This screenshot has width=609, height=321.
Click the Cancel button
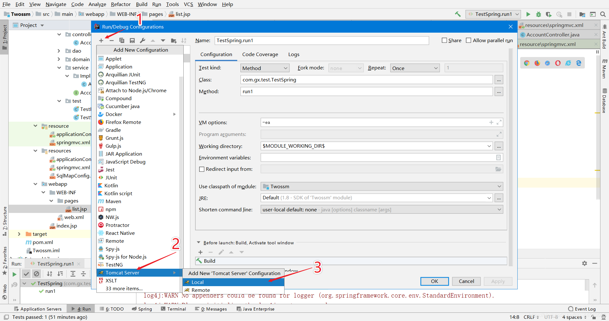click(466, 281)
